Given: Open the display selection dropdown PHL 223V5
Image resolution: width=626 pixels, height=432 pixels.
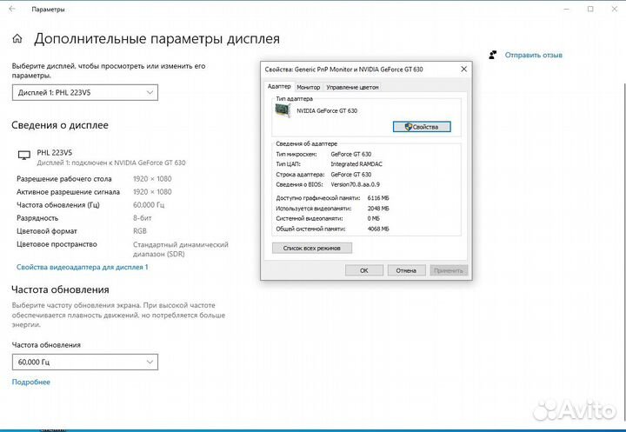Looking at the screenshot, I should pos(85,93).
